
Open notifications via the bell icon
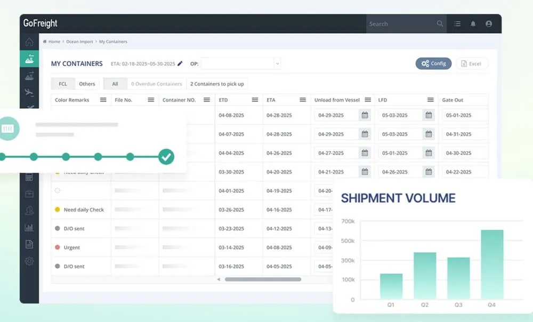point(473,23)
